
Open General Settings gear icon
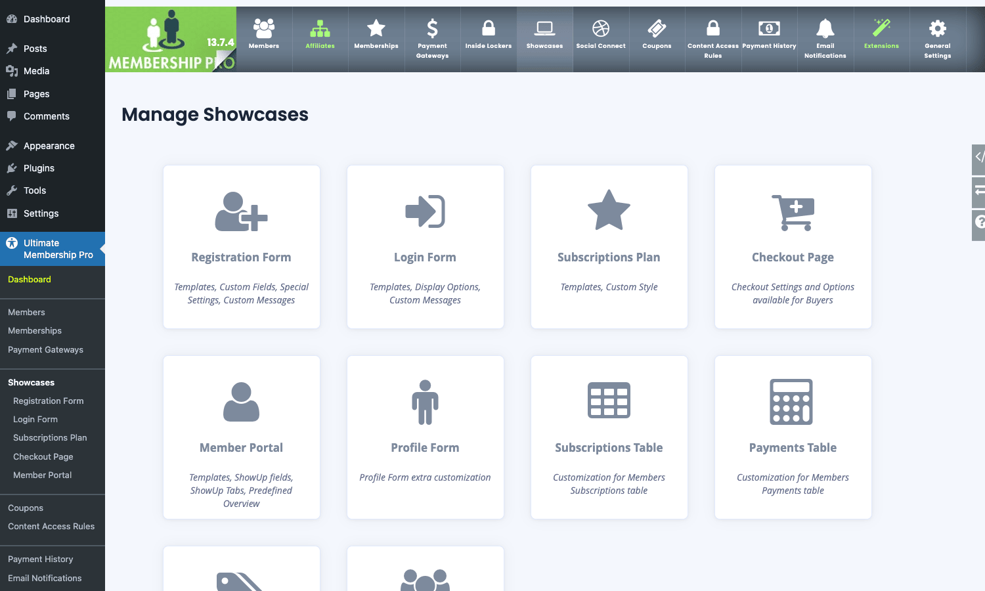(938, 28)
